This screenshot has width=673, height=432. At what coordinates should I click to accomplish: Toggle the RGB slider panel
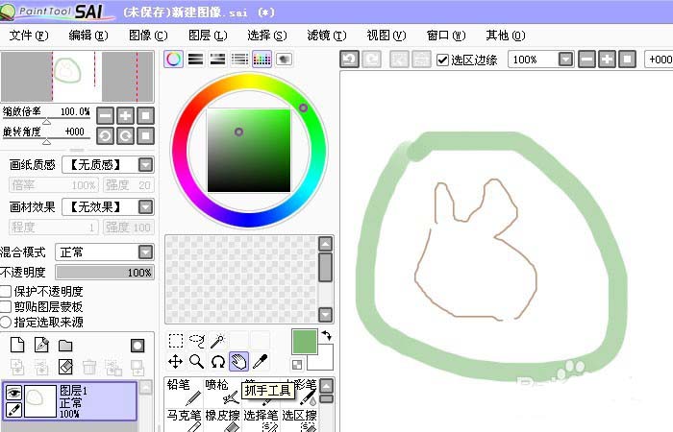point(196,60)
